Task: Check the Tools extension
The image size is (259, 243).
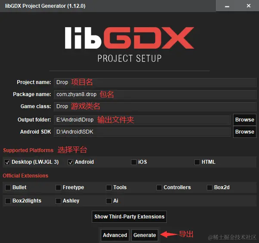Action: [x=109, y=187]
